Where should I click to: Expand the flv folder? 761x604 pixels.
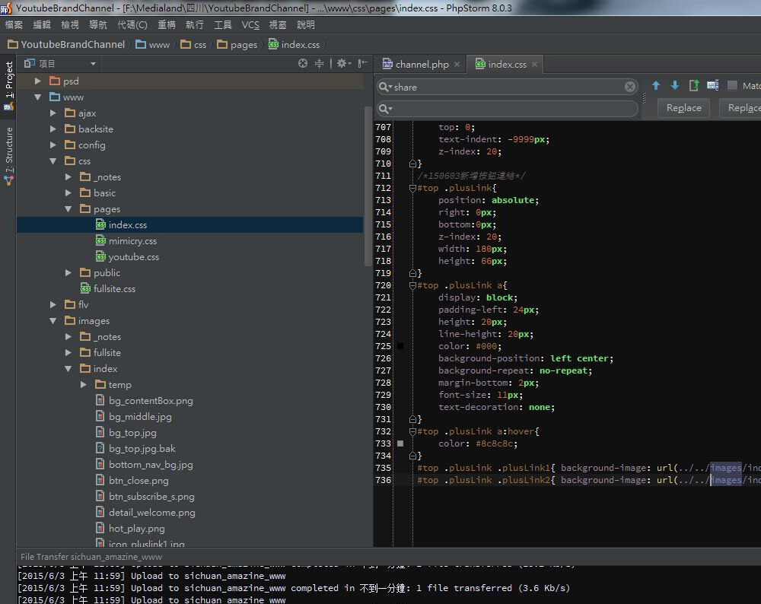click(x=53, y=305)
